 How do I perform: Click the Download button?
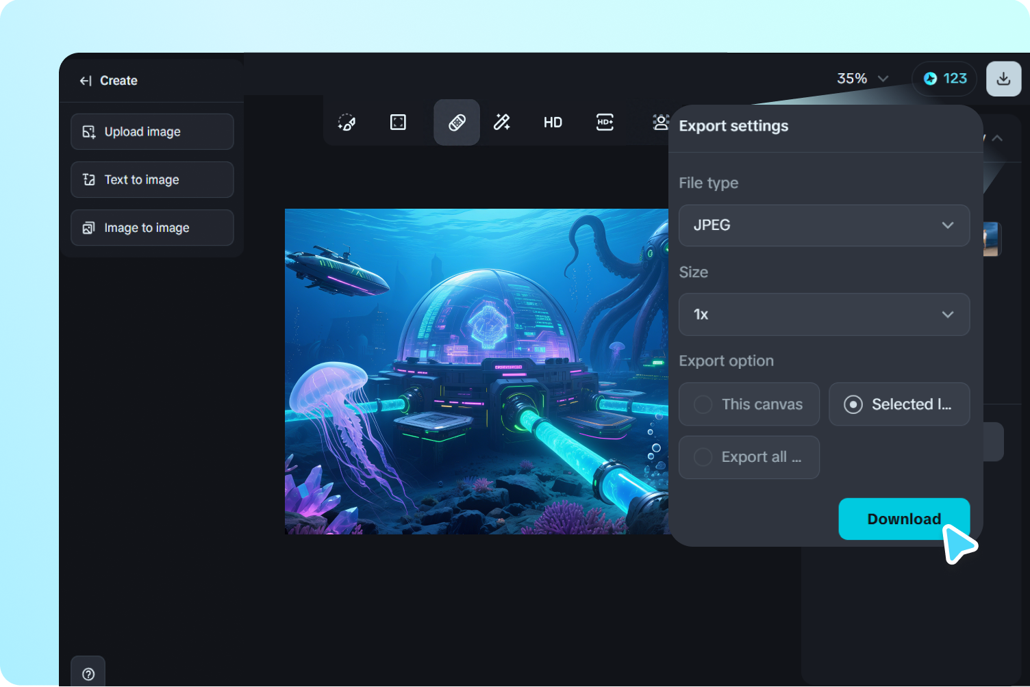904,519
